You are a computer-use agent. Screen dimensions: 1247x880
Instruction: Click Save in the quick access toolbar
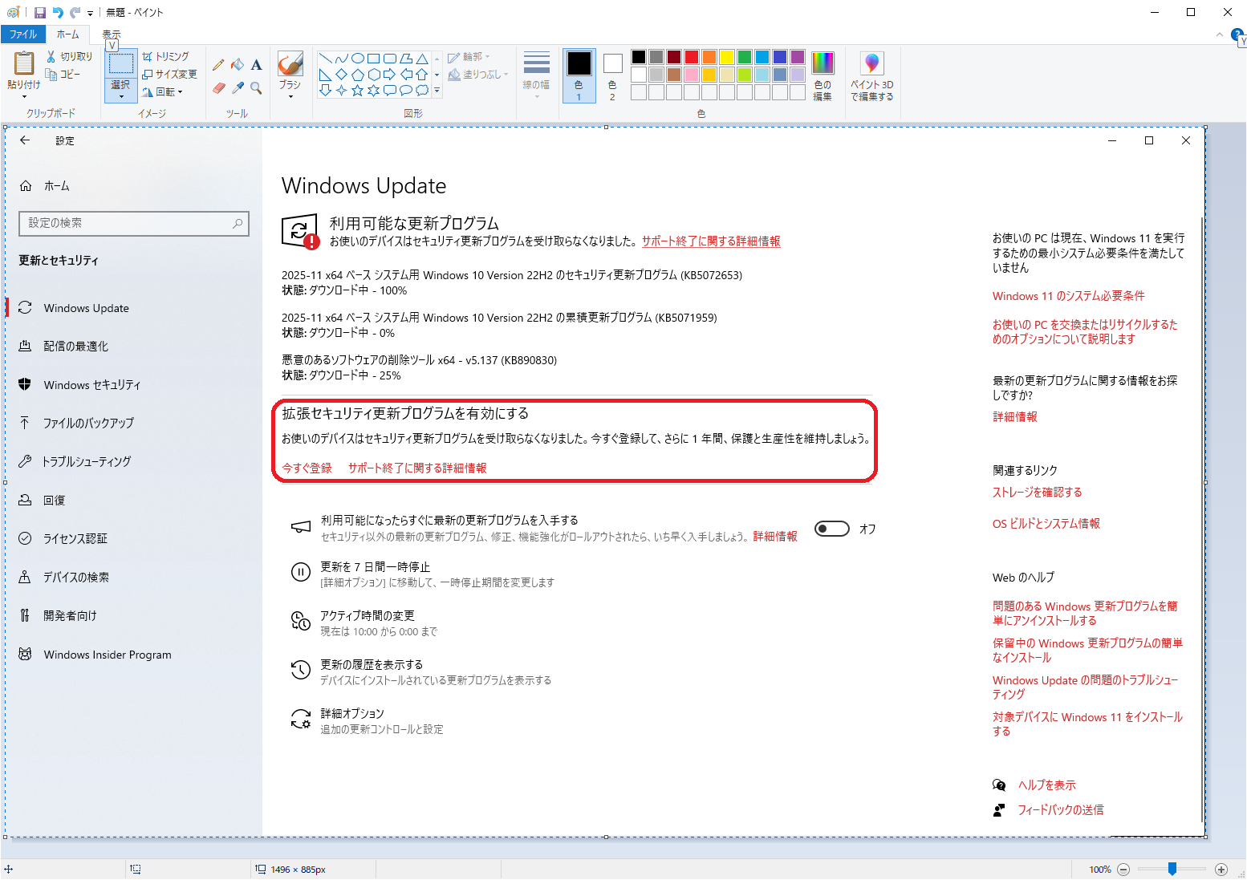click(40, 12)
